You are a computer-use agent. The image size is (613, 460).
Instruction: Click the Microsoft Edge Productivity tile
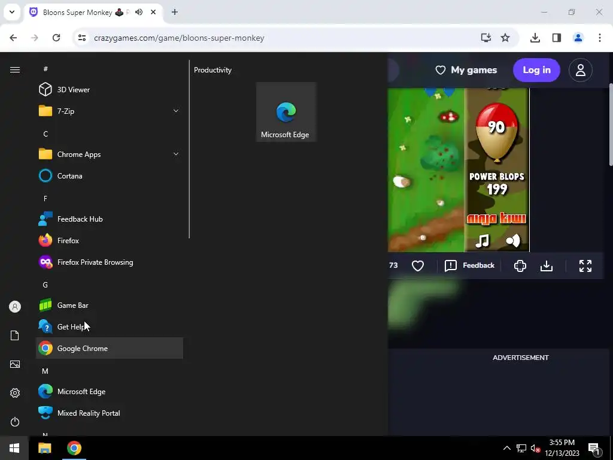[x=286, y=112]
